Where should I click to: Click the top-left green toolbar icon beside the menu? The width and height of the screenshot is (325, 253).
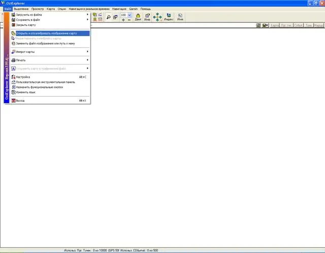(95, 15)
